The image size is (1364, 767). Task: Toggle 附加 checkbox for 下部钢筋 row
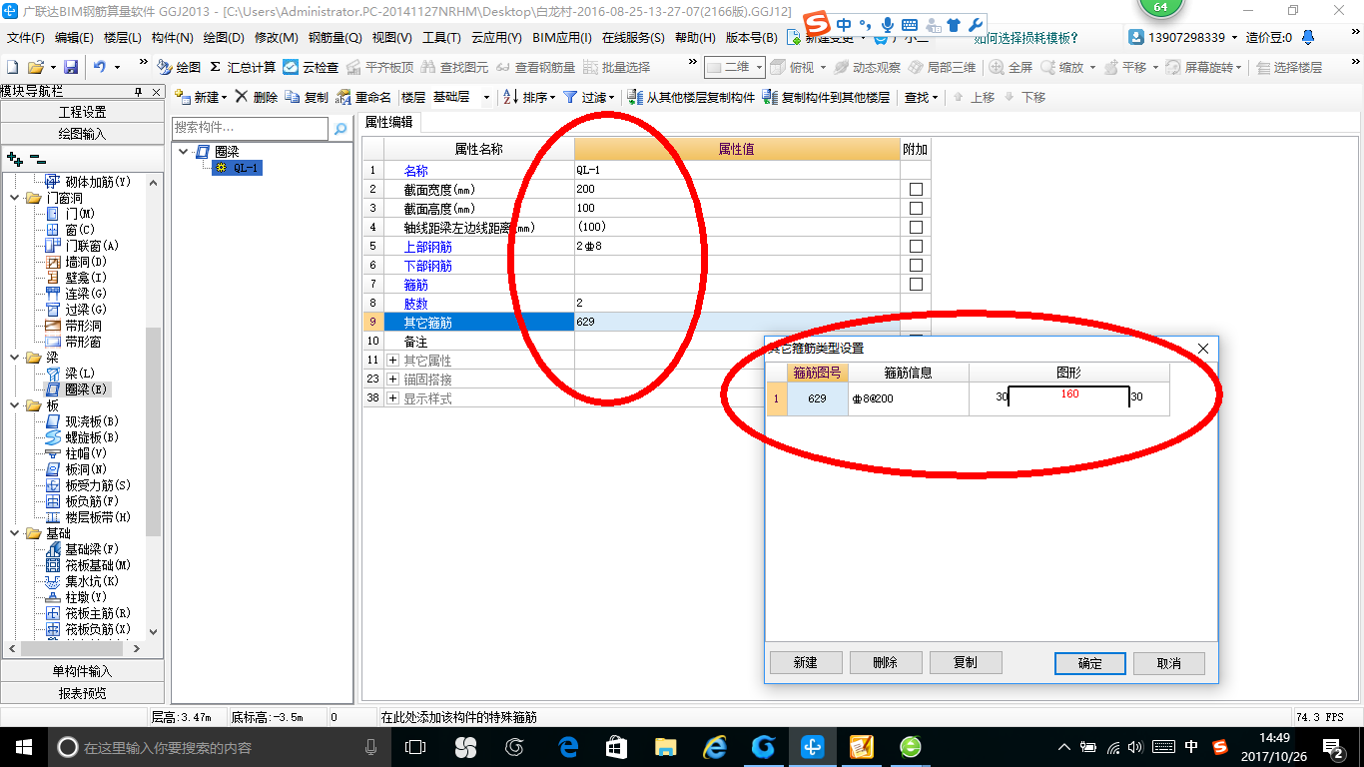pos(916,265)
